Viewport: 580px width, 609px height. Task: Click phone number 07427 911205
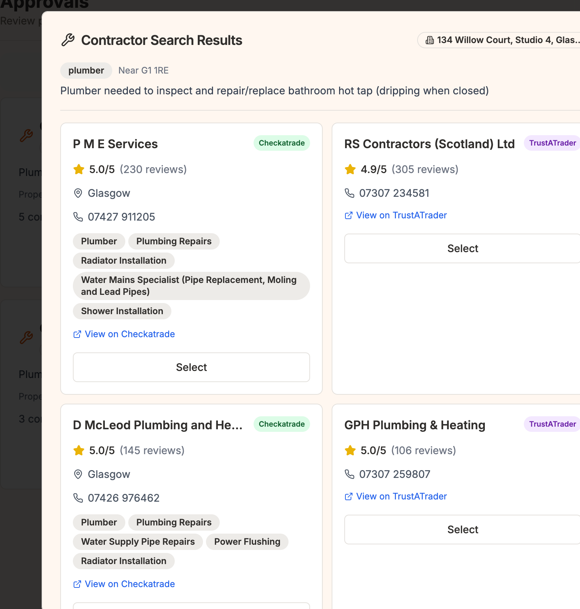pyautogui.click(x=122, y=217)
